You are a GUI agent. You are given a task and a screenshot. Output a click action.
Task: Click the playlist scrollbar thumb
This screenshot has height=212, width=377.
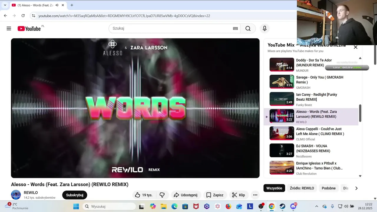point(360,113)
